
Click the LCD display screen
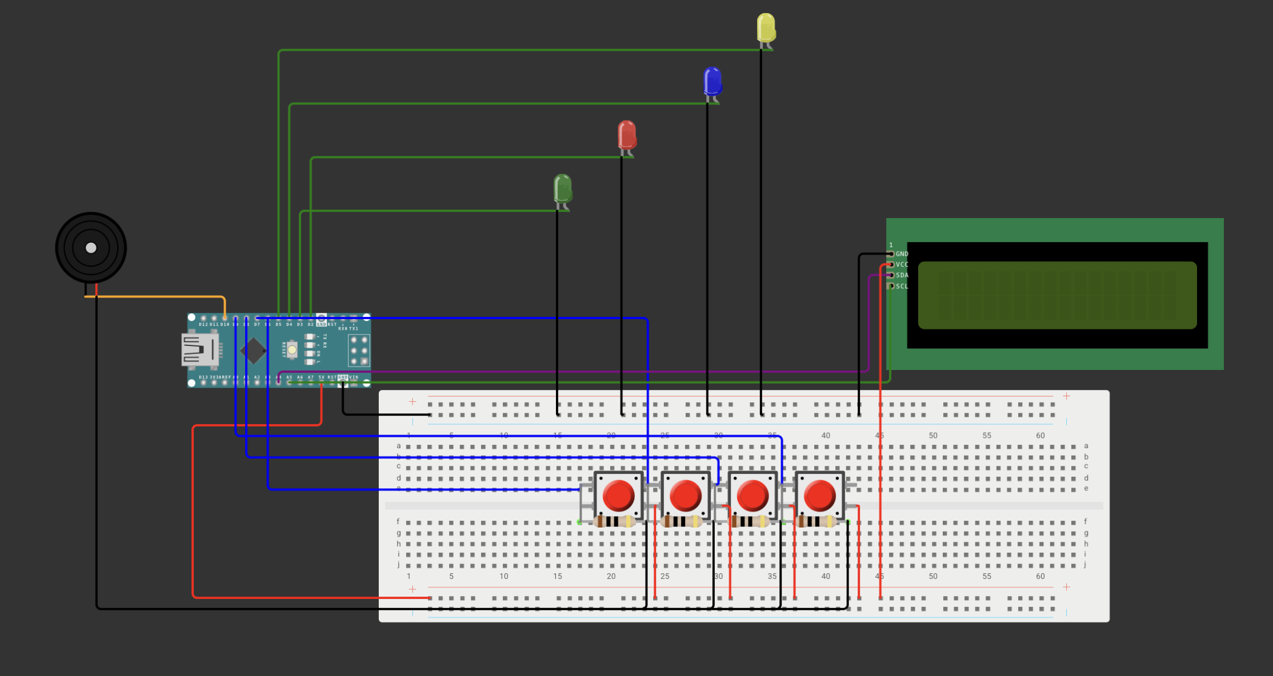pos(1057,295)
